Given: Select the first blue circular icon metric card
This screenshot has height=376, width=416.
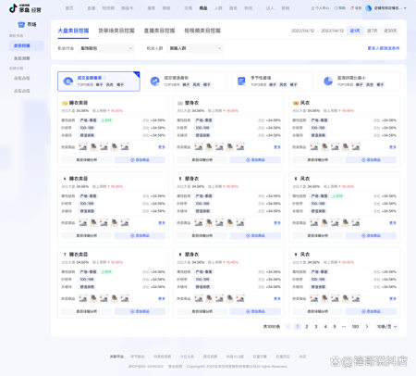Looking at the screenshot, I should click(68, 81).
